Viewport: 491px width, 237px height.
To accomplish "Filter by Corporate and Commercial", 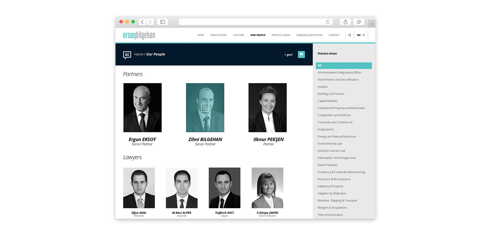I will tap(335, 122).
